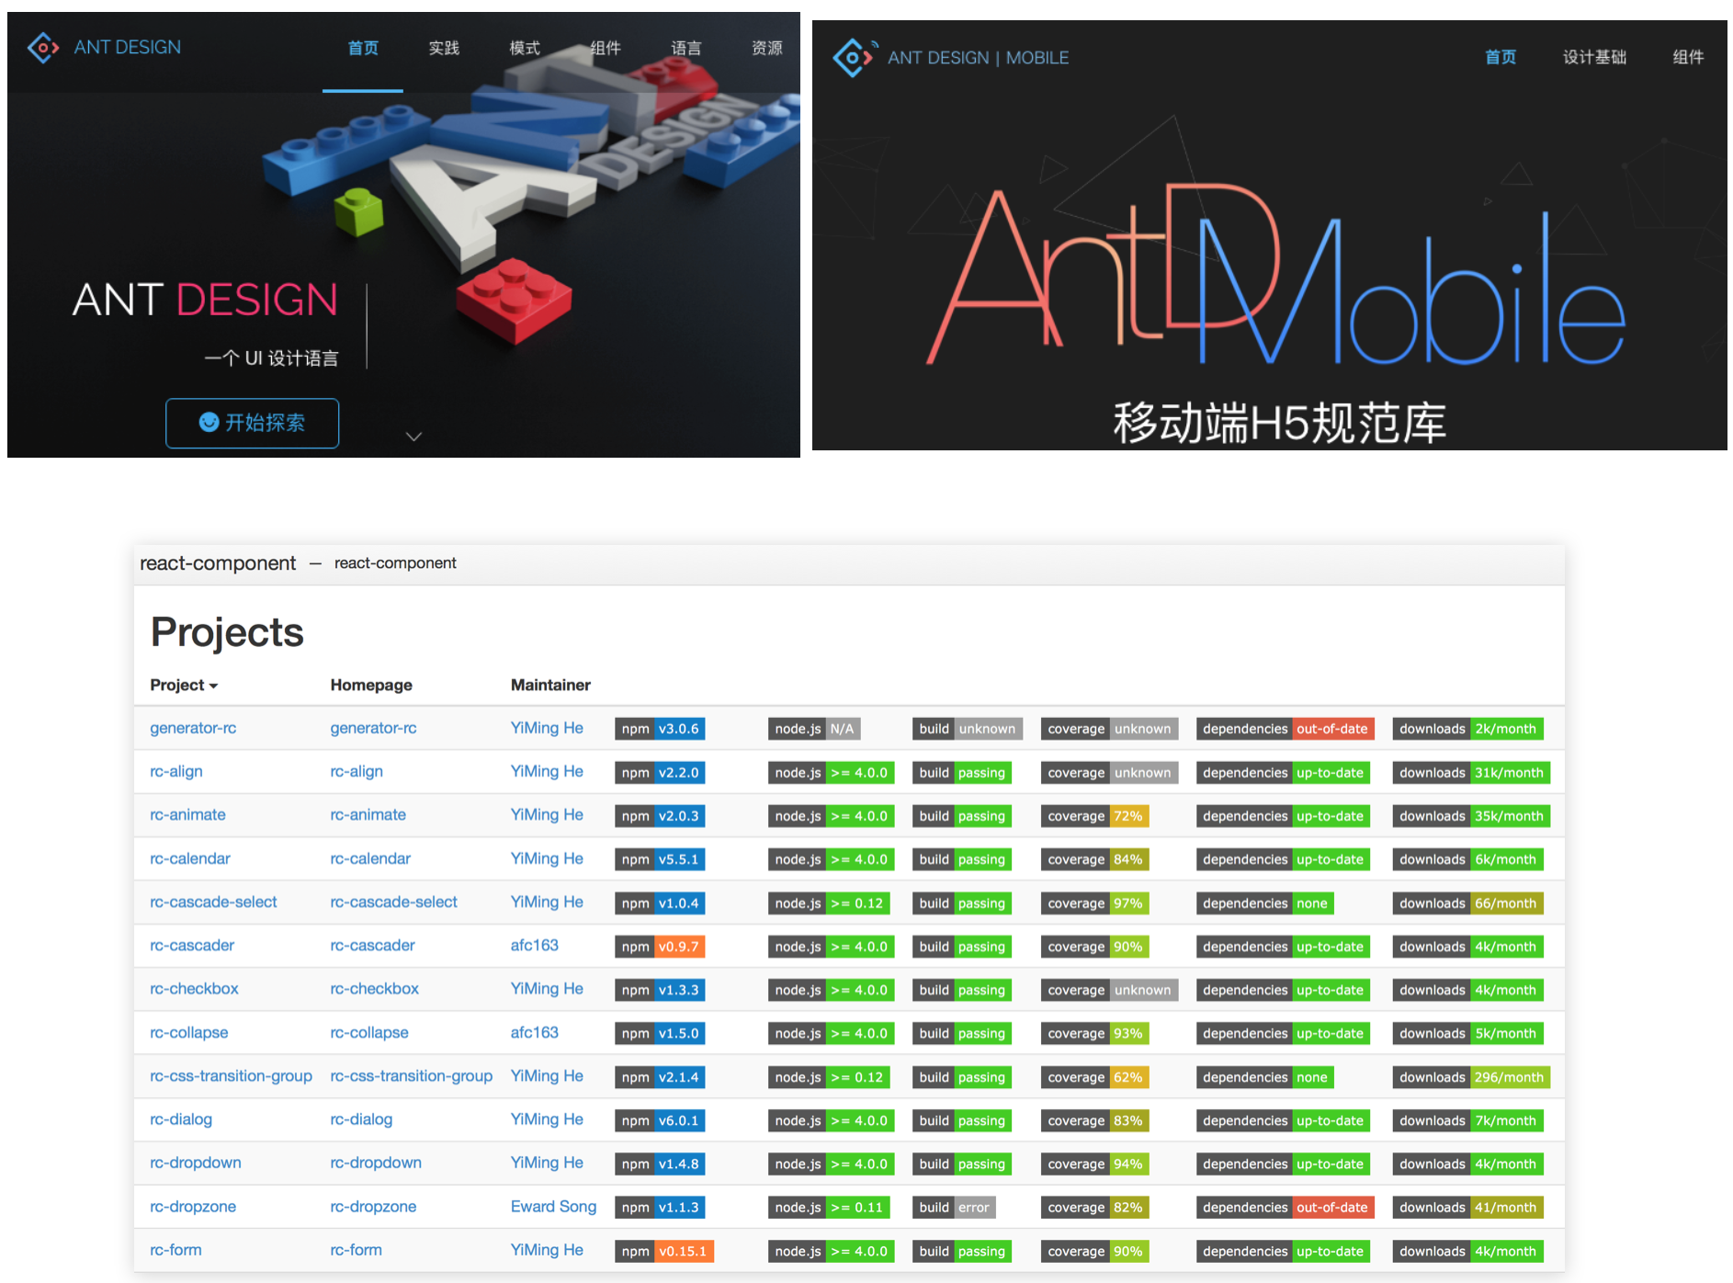Click react-component title in panel header
This screenshot has height=1283, width=1733.
pyautogui.click(x=218, y=562)
